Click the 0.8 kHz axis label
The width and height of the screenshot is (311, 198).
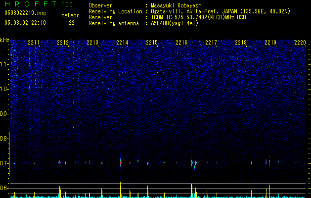(x=4, y=139)
